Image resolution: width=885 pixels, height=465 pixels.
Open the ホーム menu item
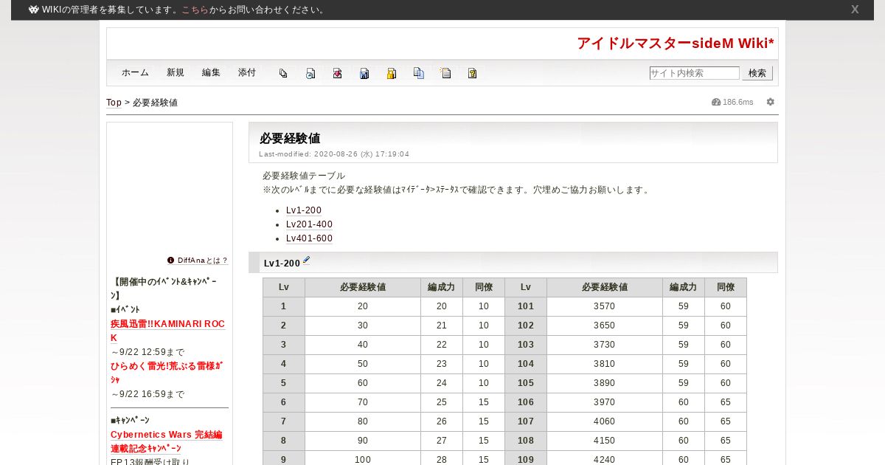[135, 72]
